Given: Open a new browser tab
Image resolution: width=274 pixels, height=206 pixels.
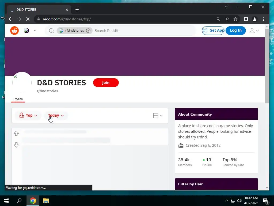Looking at the screenshot, I should pos(77,10).
